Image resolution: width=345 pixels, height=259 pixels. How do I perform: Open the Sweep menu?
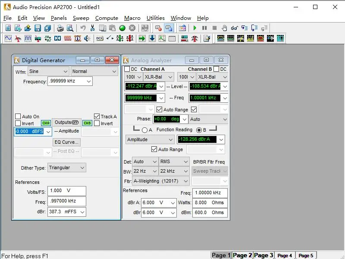[x=81, y=18]
